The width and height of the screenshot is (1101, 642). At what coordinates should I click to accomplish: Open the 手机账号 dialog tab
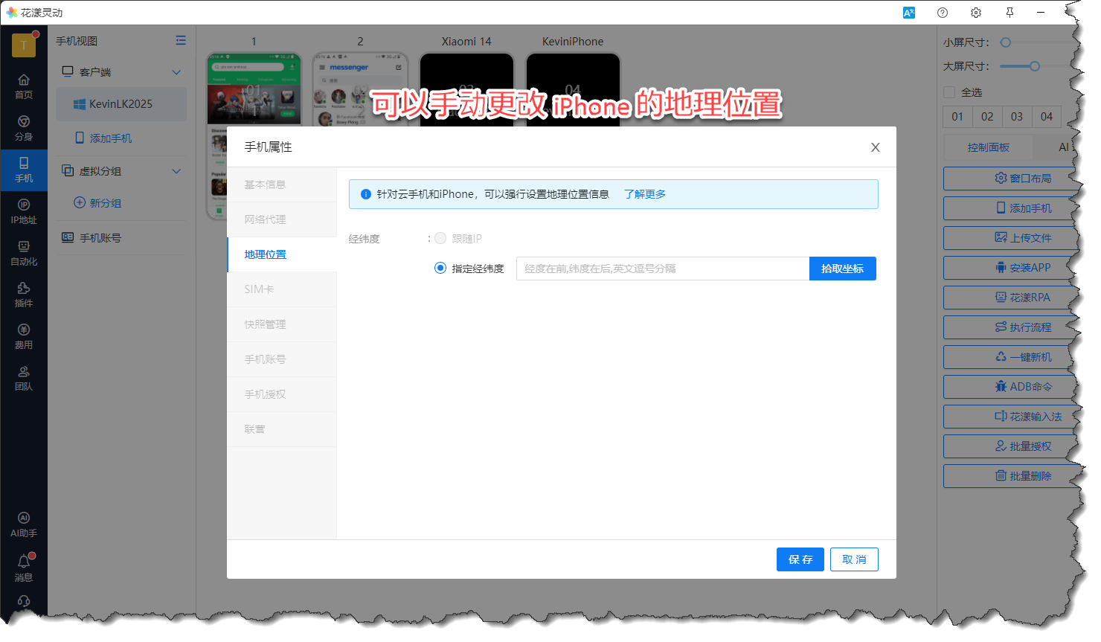(x=282, y=359)
